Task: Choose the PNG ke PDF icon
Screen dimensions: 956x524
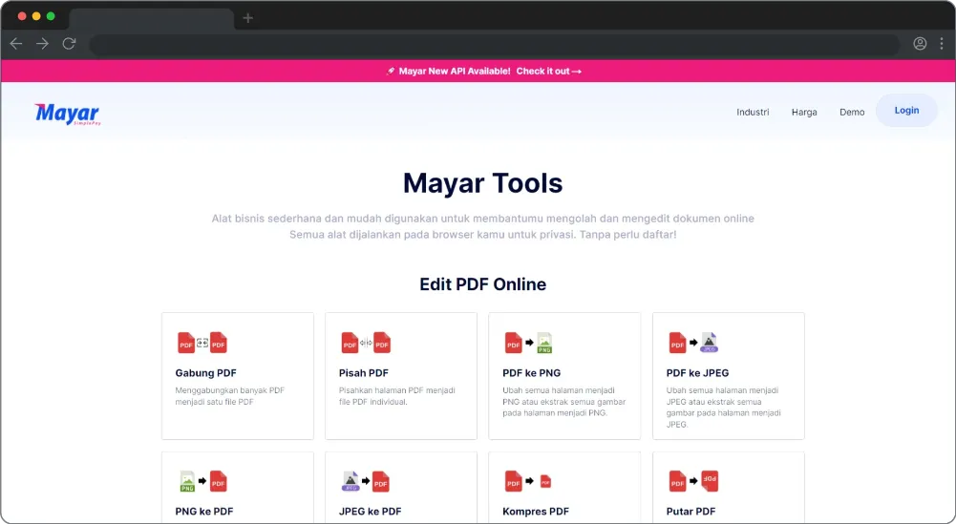Action: click(x=203, y=481)
